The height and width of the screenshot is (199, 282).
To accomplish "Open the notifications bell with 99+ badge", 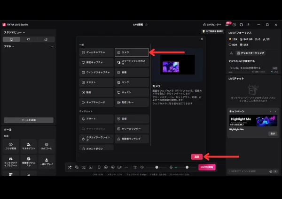I will coord(227,25).
